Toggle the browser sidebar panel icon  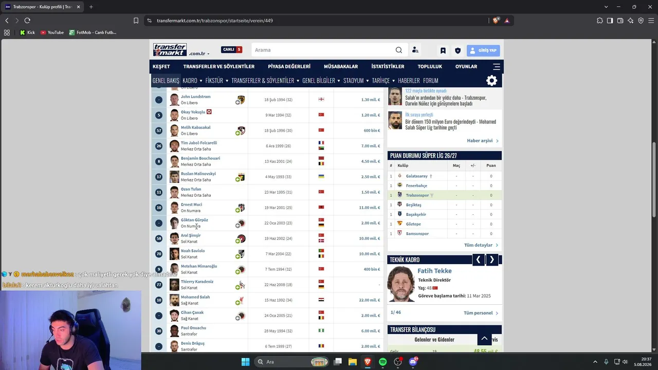pyautogui.click(x=610, y=21)
